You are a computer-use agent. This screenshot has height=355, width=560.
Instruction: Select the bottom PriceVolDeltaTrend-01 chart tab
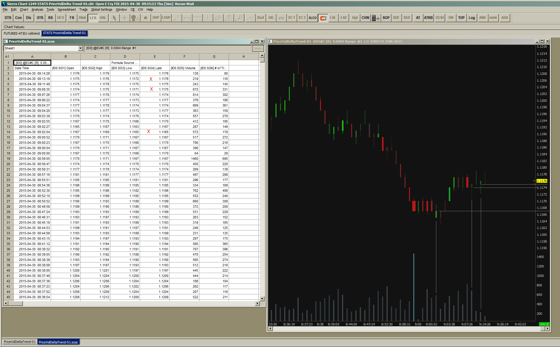tap(20, 342)
